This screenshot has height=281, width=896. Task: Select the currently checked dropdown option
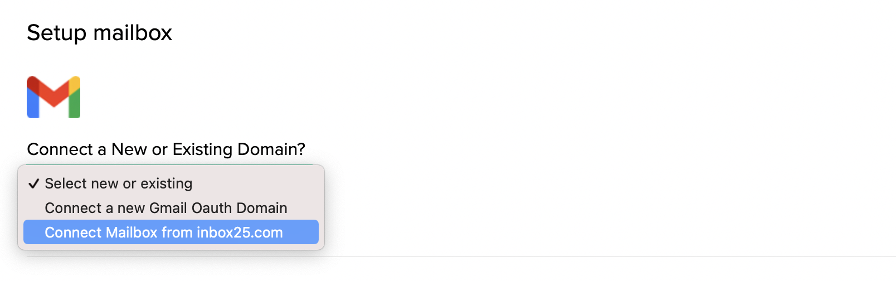(x=171, y=183)
